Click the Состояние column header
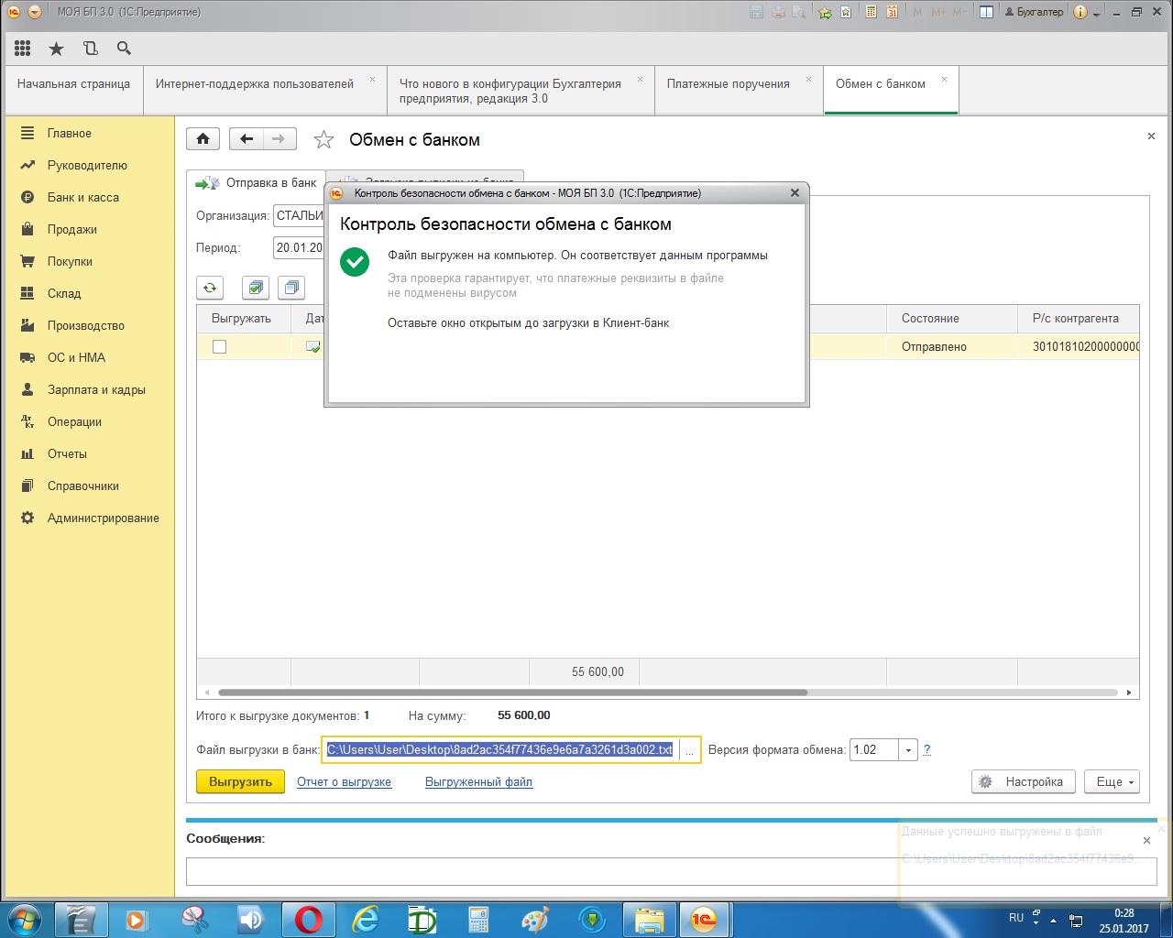 (952, 318)
